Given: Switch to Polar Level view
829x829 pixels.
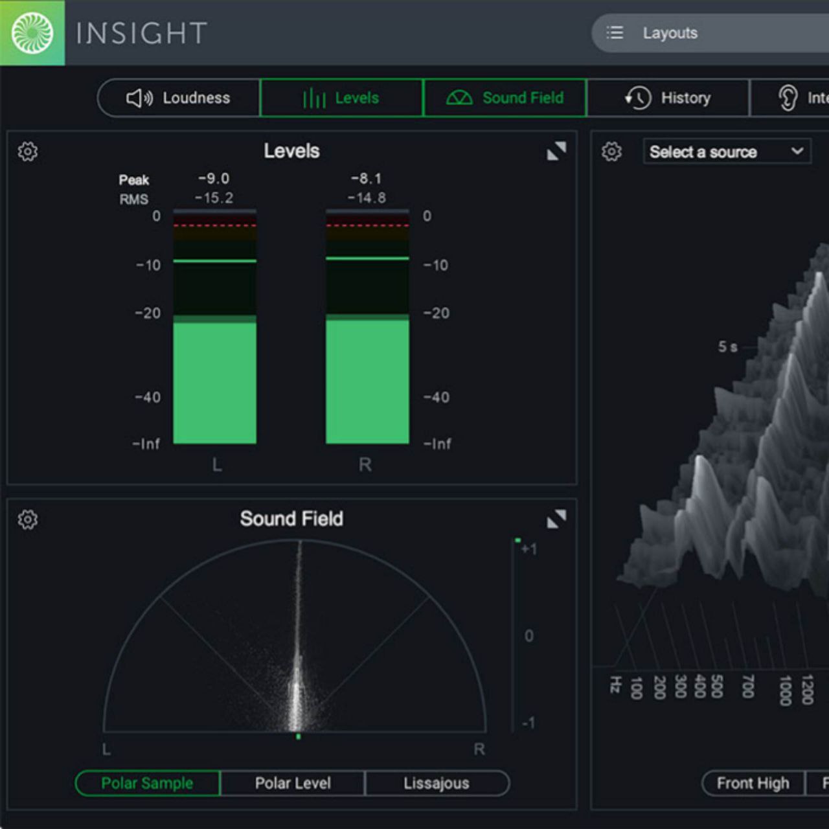Looking at the screenshot, I should [293, 783].
